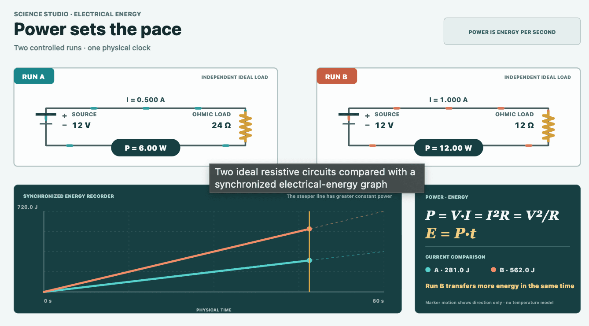Click the orange Run B point on graph
The height and width of the screenshot is (326, 589).
pyautogui.click(x=309, y=229)
